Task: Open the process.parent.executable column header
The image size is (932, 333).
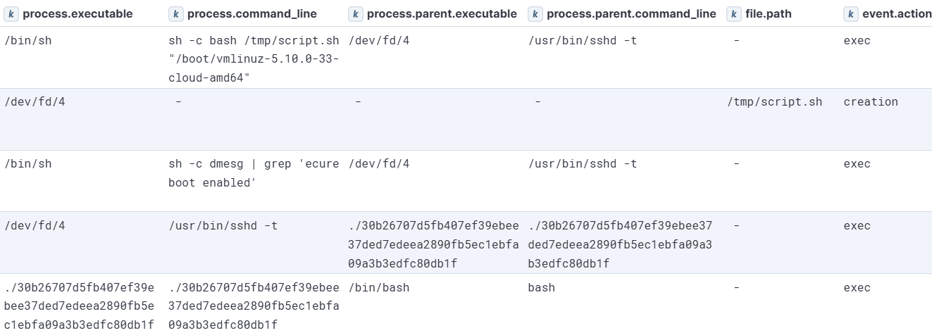Action: tap(442, 14)
